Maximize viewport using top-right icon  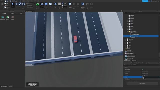click(x=121, y=11)
